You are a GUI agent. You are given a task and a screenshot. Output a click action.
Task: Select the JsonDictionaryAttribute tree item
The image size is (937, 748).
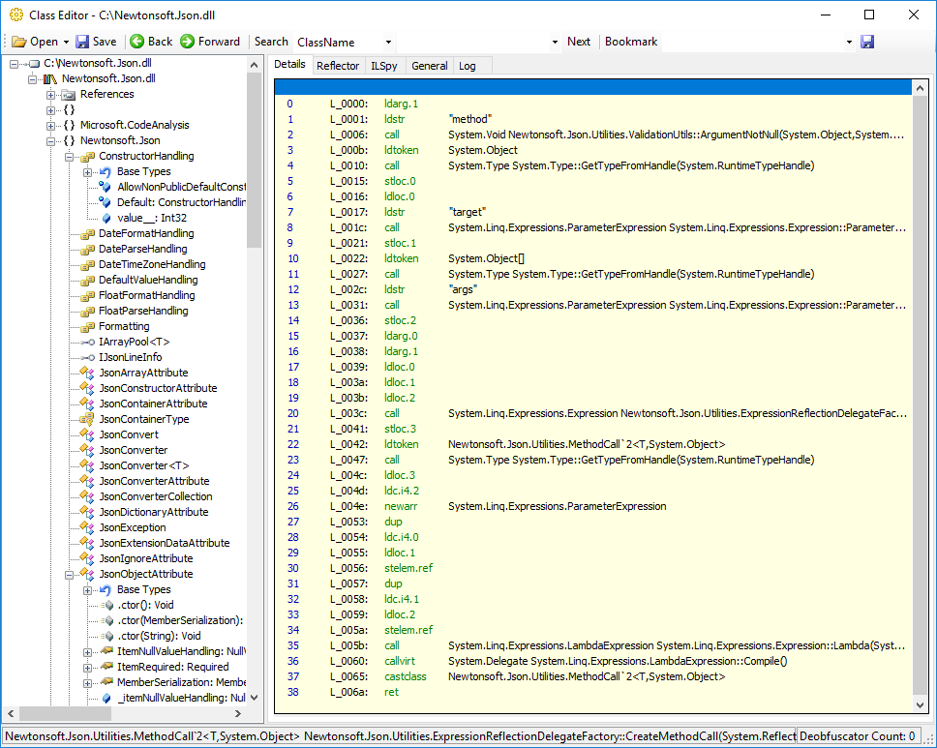coord(154,513)
